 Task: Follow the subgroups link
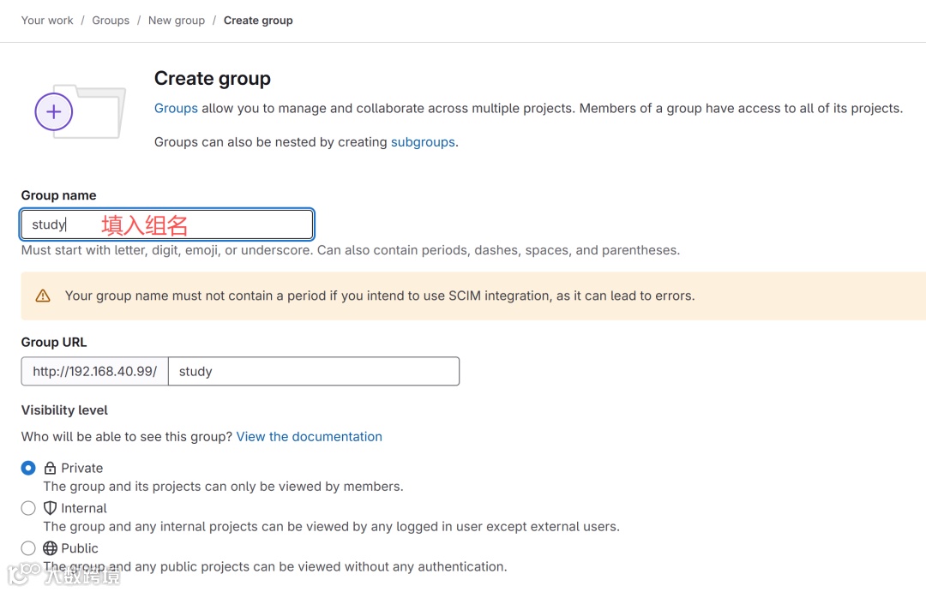pyautogui.click(x=423, y=142)
